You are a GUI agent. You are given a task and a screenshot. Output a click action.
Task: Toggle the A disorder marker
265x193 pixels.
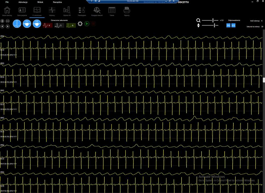point(71,26)
